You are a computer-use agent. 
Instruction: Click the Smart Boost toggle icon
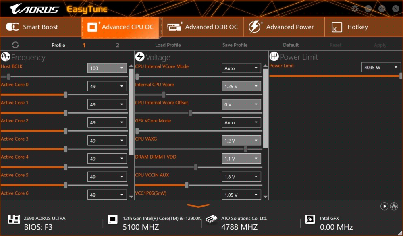[x=12, y=27]
